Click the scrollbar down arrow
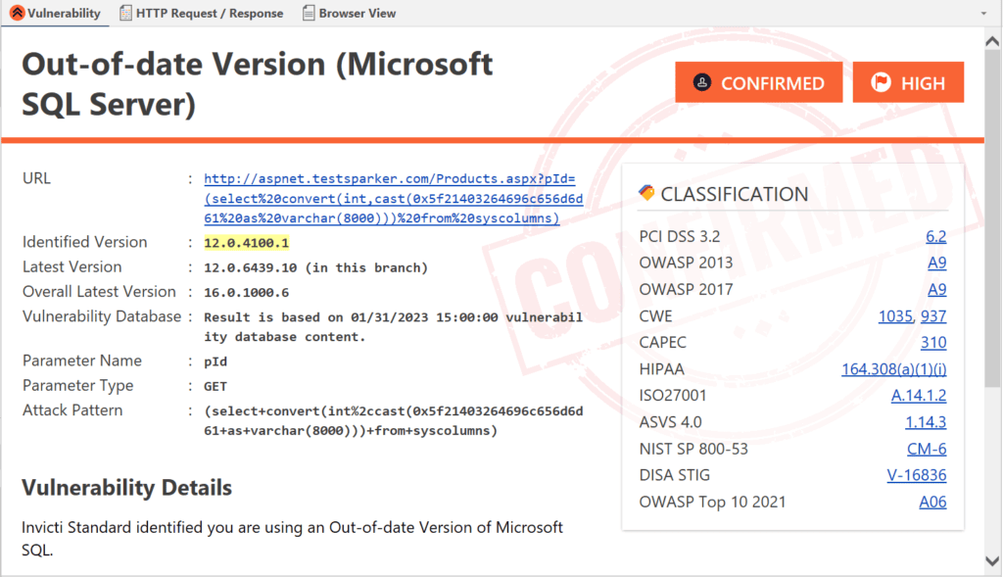This screenshot has height=577, width=1003. (992, 560)
